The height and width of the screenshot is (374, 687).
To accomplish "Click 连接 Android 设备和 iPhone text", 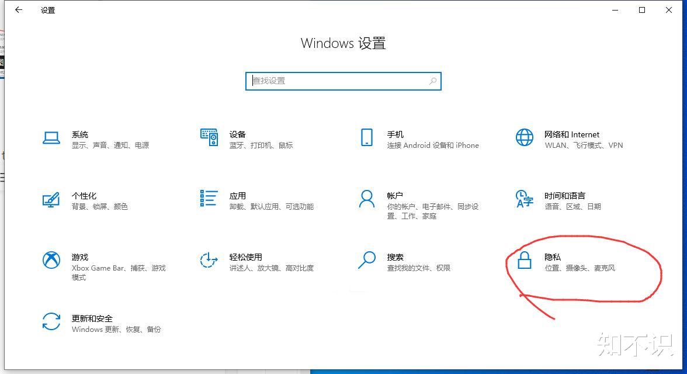I will 433,145.
